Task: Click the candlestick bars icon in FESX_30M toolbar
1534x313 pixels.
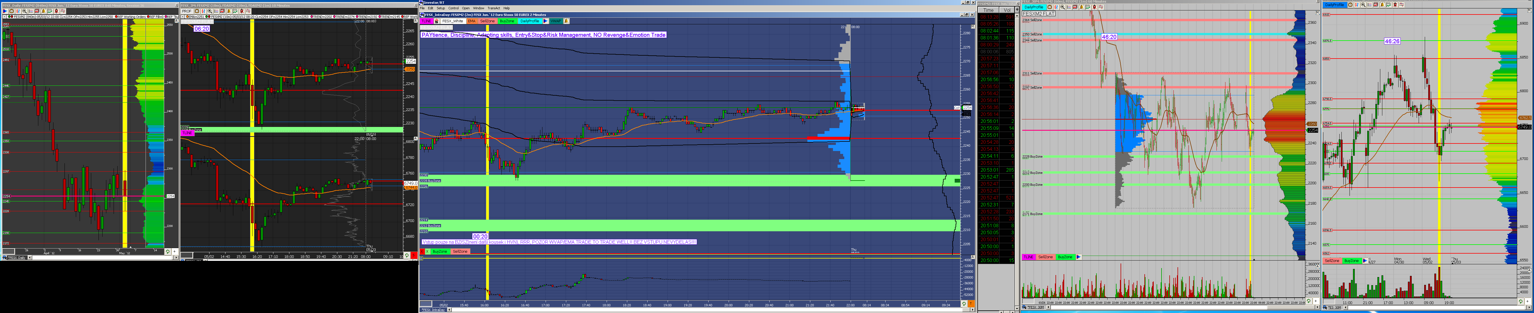Action: [1056, 7]
